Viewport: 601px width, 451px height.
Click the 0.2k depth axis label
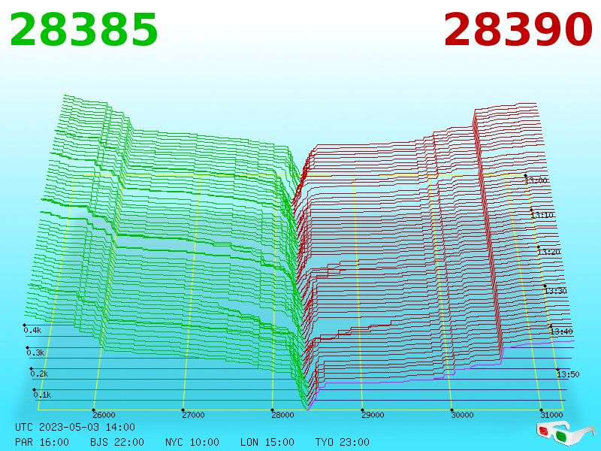[x=39, y=374]
